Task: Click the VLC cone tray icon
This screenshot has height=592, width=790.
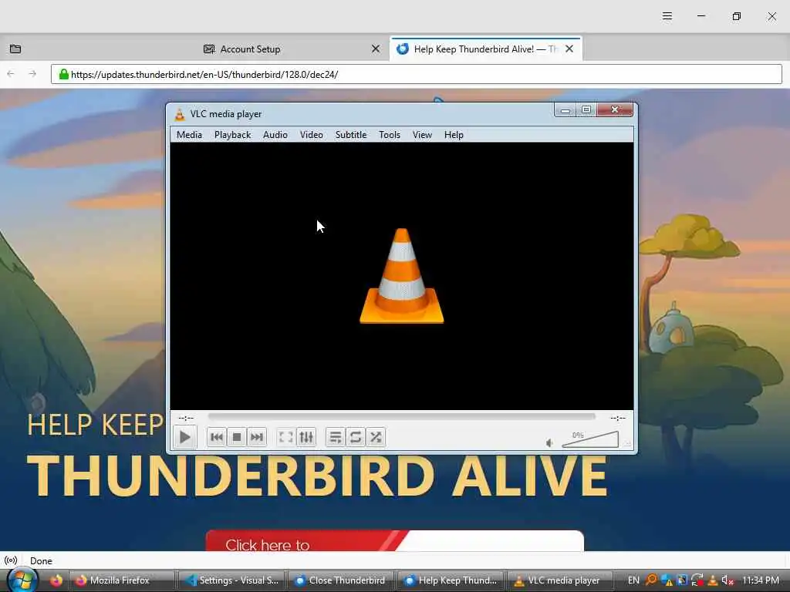Action: [x=712, y=580]
